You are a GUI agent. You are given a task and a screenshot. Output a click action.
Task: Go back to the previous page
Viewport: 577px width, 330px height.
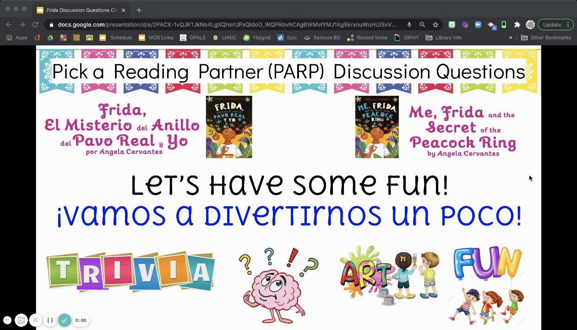click(x=9, y=25)
